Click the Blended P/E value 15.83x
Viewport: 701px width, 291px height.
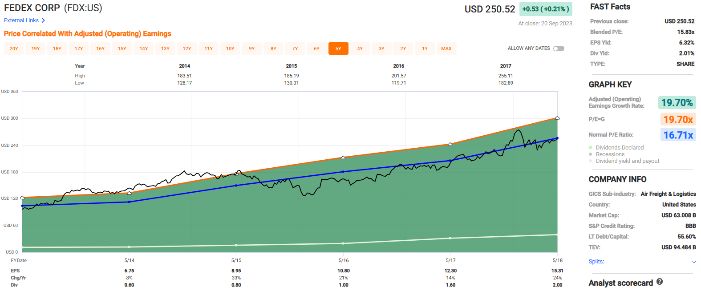pos(686,32)
